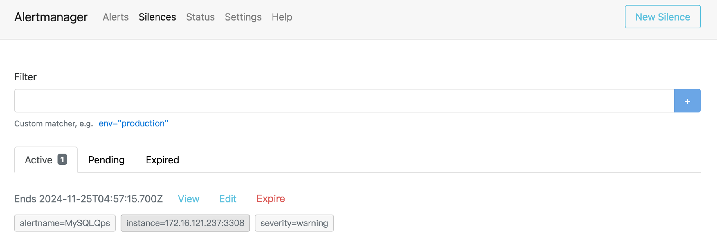717x239 pixels.
Task: Open the Status page
Action: pos(200,17)
